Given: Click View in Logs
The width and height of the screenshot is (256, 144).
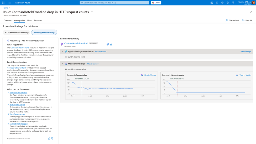Looking at the screenshot, I should pos(246,52).
